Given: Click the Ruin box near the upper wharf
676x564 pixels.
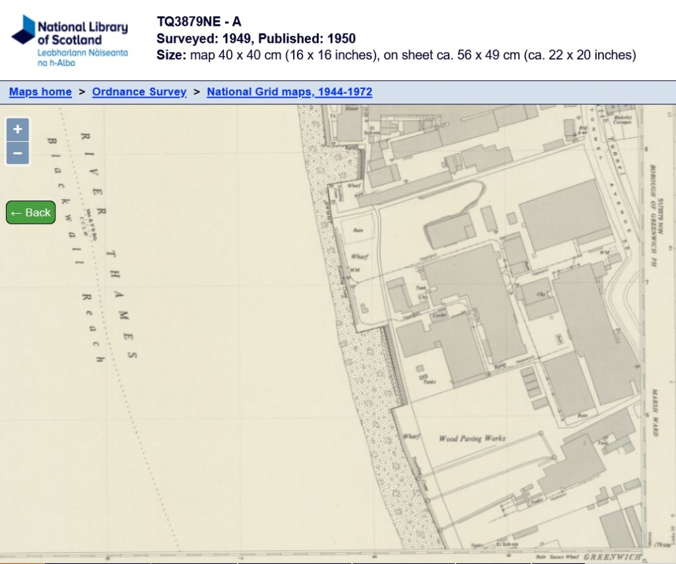Looking at the screenshot, I should (358, 230).
